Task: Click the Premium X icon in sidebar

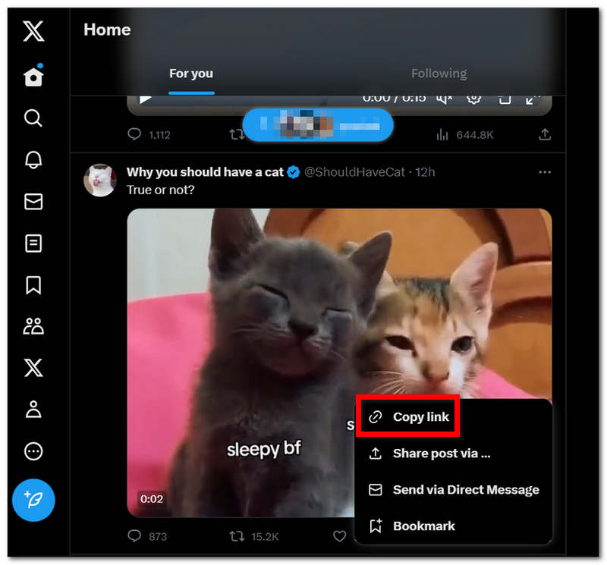Action: coord(33,369)
